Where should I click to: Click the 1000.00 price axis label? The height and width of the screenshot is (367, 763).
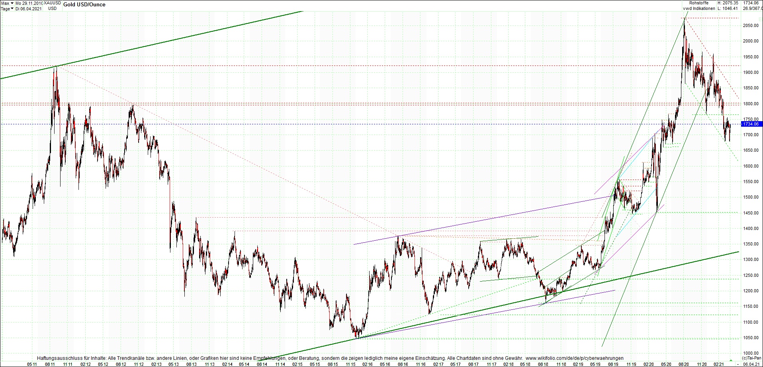point(751,353)
